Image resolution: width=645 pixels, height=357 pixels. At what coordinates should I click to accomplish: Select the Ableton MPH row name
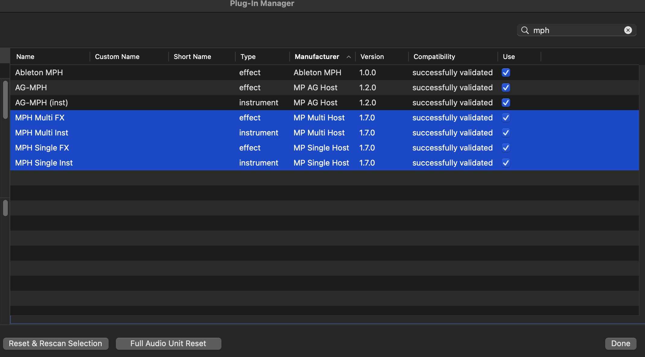tap(39, 73)
